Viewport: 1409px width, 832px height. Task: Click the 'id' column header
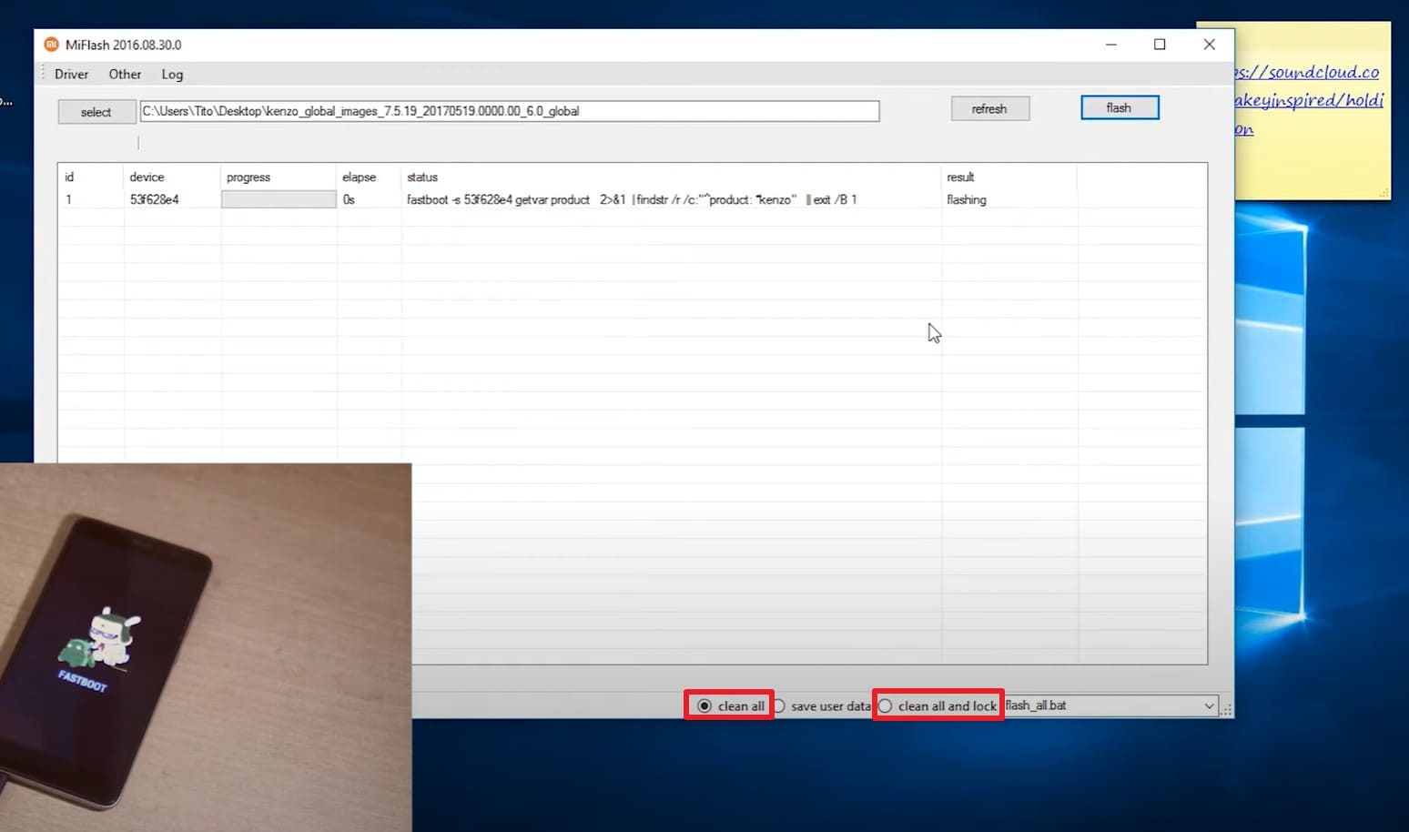point(90,177)
